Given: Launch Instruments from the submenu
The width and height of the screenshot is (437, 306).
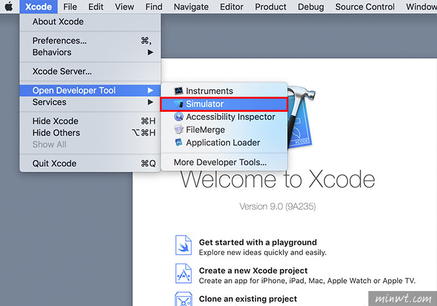Looking at the screenshot, I should pyautogui.click(x=224, y=91).
